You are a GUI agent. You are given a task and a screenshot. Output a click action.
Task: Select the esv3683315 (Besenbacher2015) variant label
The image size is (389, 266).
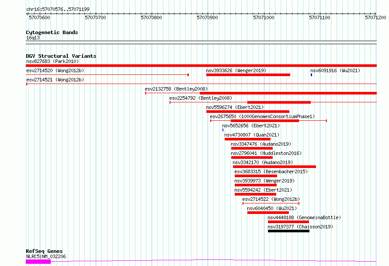pyautogui.click(x=271, y=171)
